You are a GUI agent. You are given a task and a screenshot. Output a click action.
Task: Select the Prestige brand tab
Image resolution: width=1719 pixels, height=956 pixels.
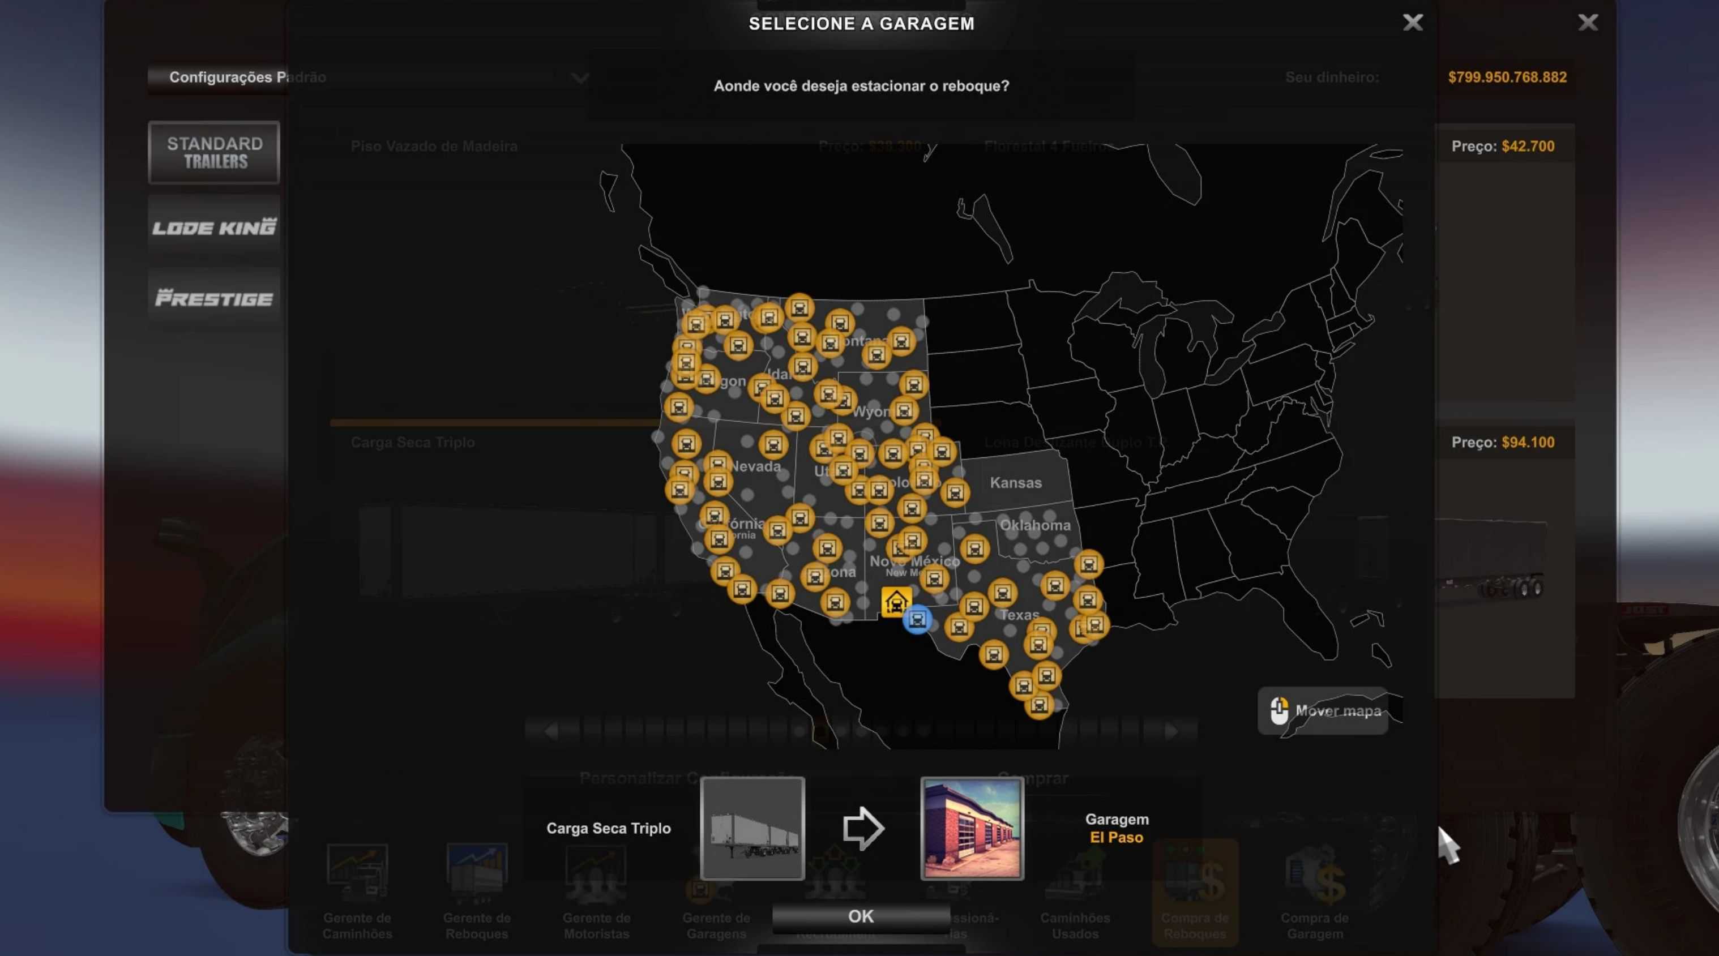(214, 298)
